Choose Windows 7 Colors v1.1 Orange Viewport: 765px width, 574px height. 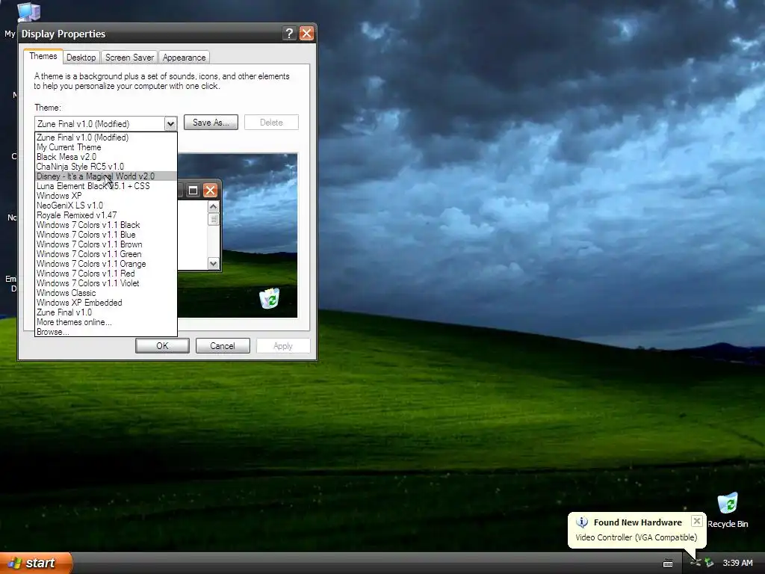click(106, 264)
